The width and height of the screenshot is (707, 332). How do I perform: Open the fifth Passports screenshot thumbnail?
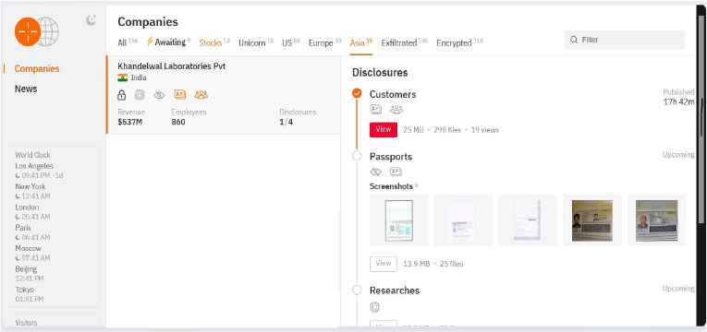pos(657,220)
